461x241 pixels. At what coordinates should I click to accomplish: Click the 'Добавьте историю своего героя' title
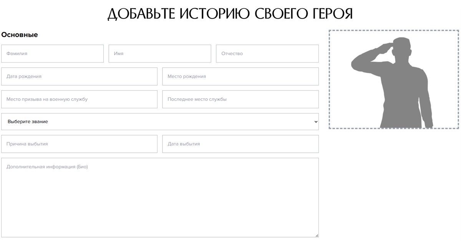[230, 14]
